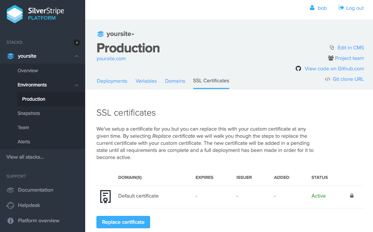Collapse the yoursite stack chevron
Screen dimensions: 373x232
[77, 56]
